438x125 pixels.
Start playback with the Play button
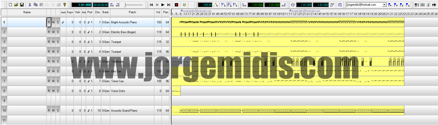pyautogui.click(x=163, y=5)
